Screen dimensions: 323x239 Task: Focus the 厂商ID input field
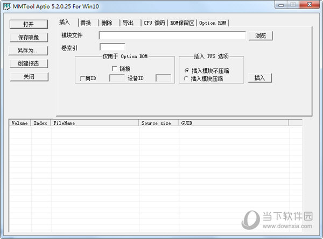(x=117, y=78)
